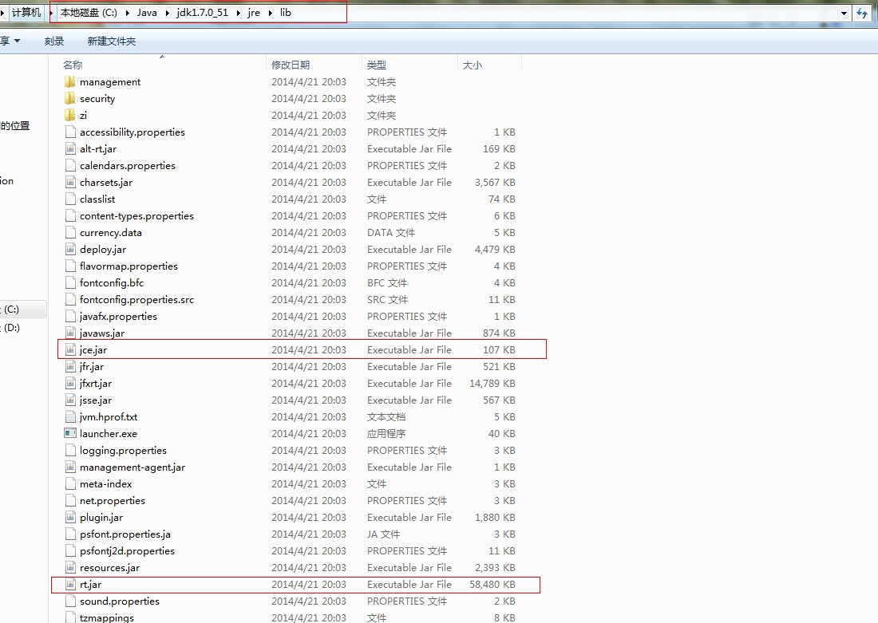Select deploy.jar file icon
The height and width of the screenshot is (623, 878).
pyautogui.click(x=70, y=249)
